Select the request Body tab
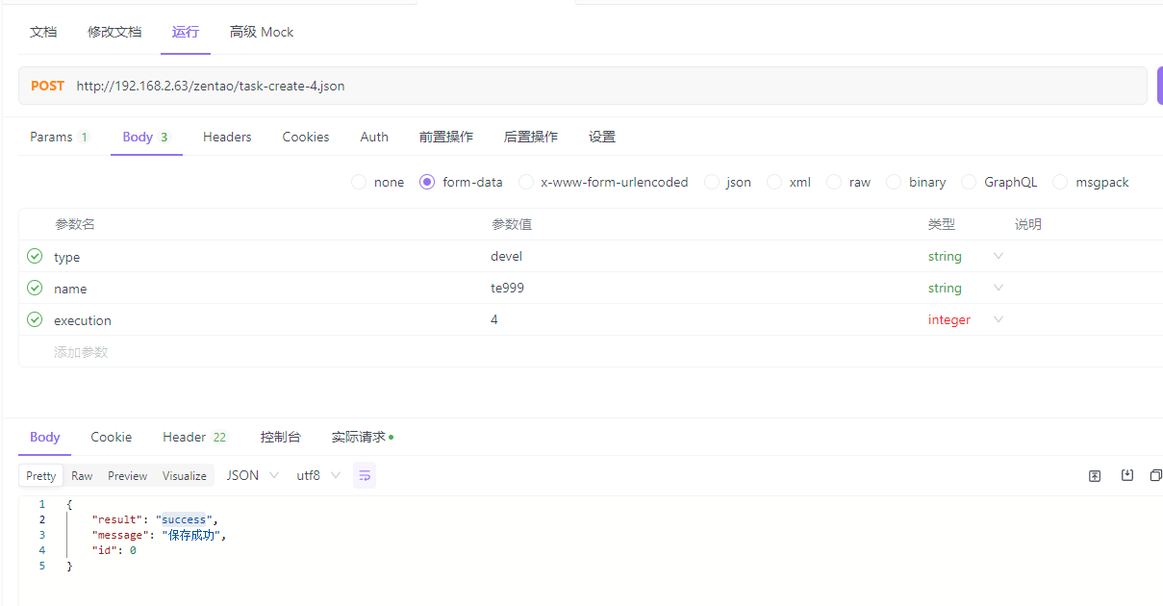Viewport: 1163px width, 606px height. tap(145, 137)
